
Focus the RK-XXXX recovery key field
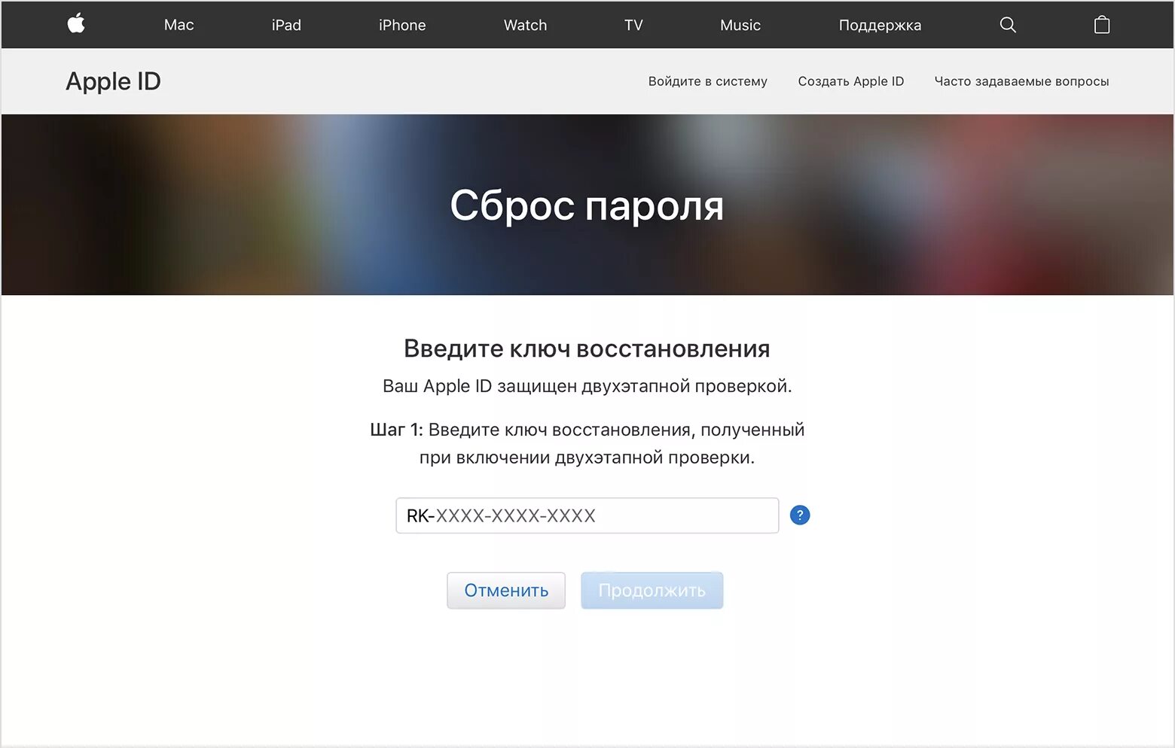click(x=587, y=515)
